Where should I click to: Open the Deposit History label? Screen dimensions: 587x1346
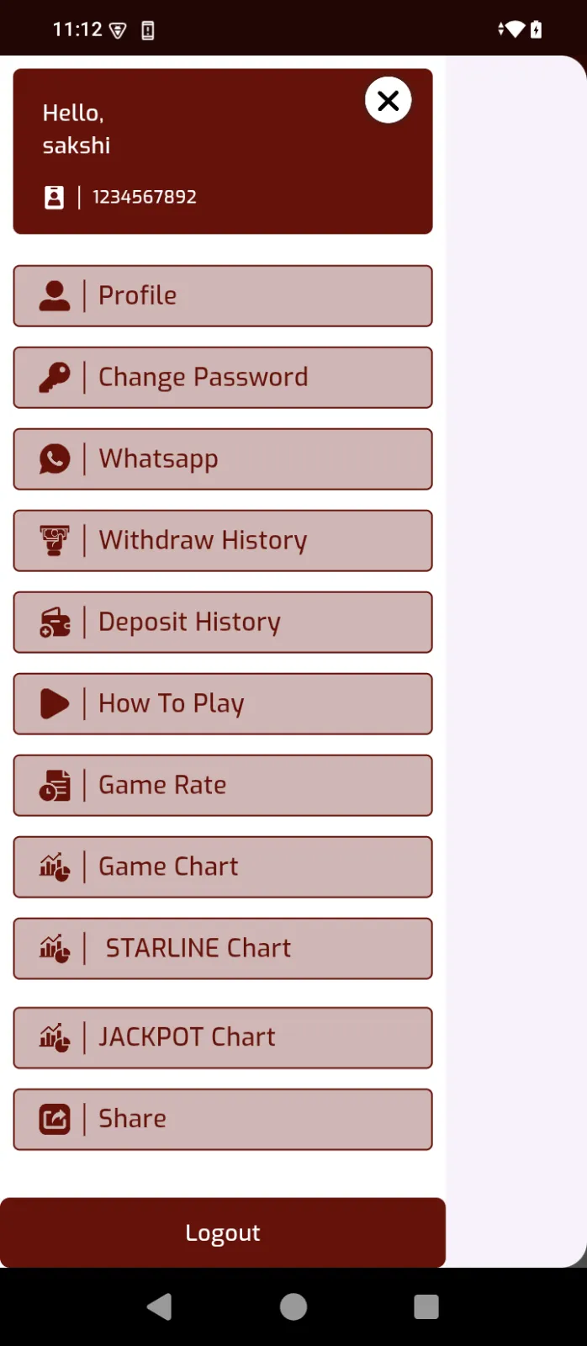pyautogui.click(x=189, y=622)
